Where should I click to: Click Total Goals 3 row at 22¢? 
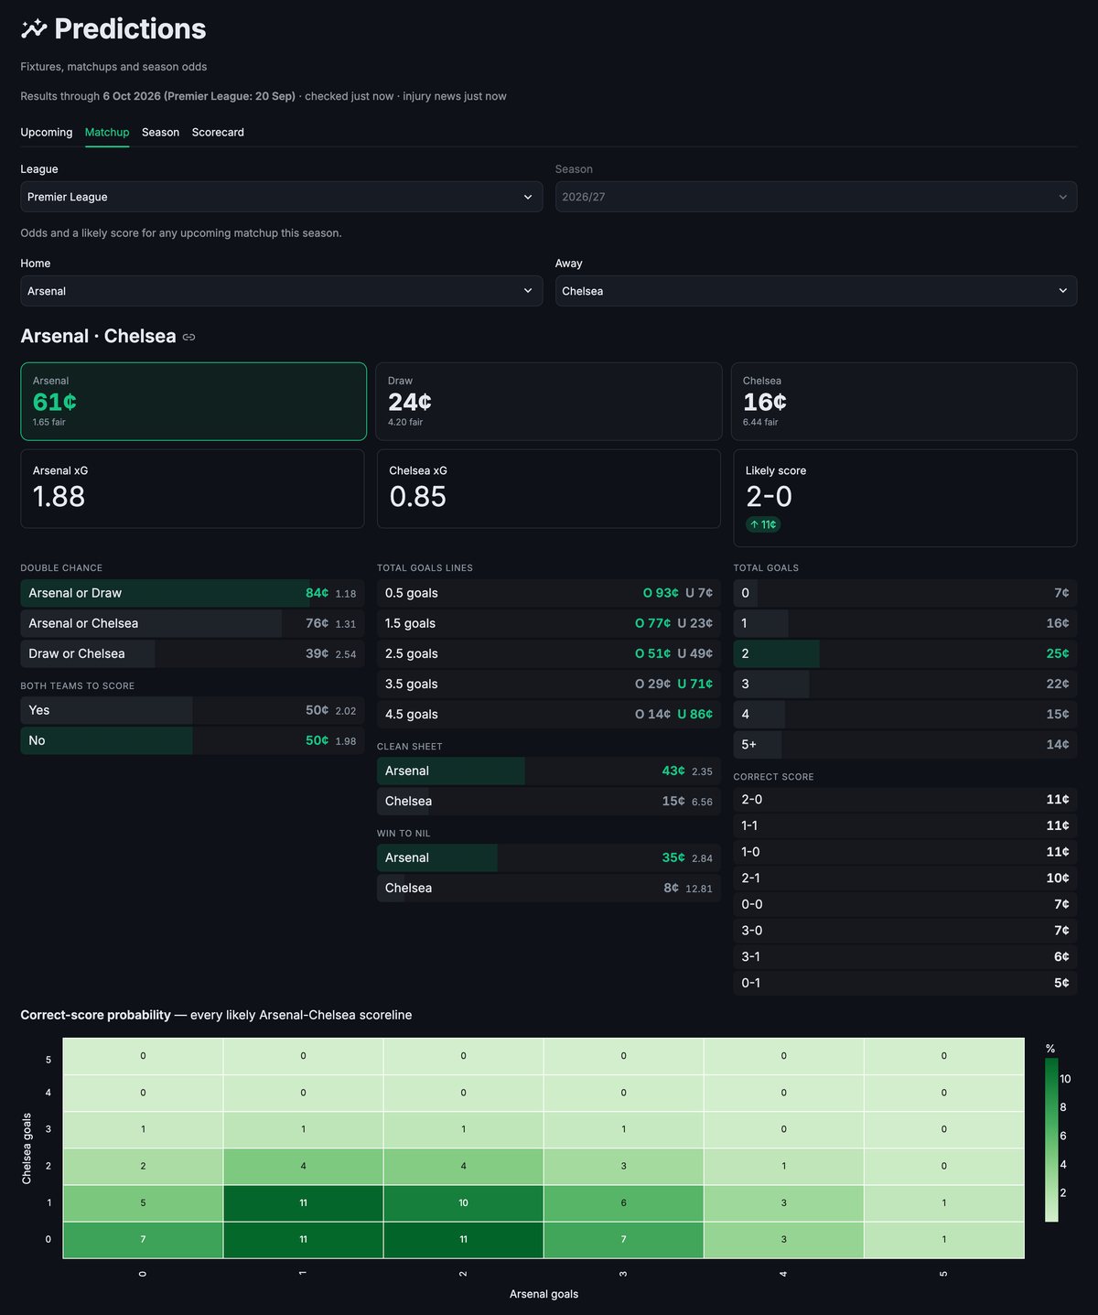pos(905,684)
